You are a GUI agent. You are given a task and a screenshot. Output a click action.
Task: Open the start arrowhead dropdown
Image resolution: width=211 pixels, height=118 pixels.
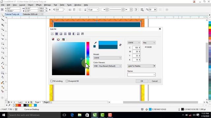point(107,10)
